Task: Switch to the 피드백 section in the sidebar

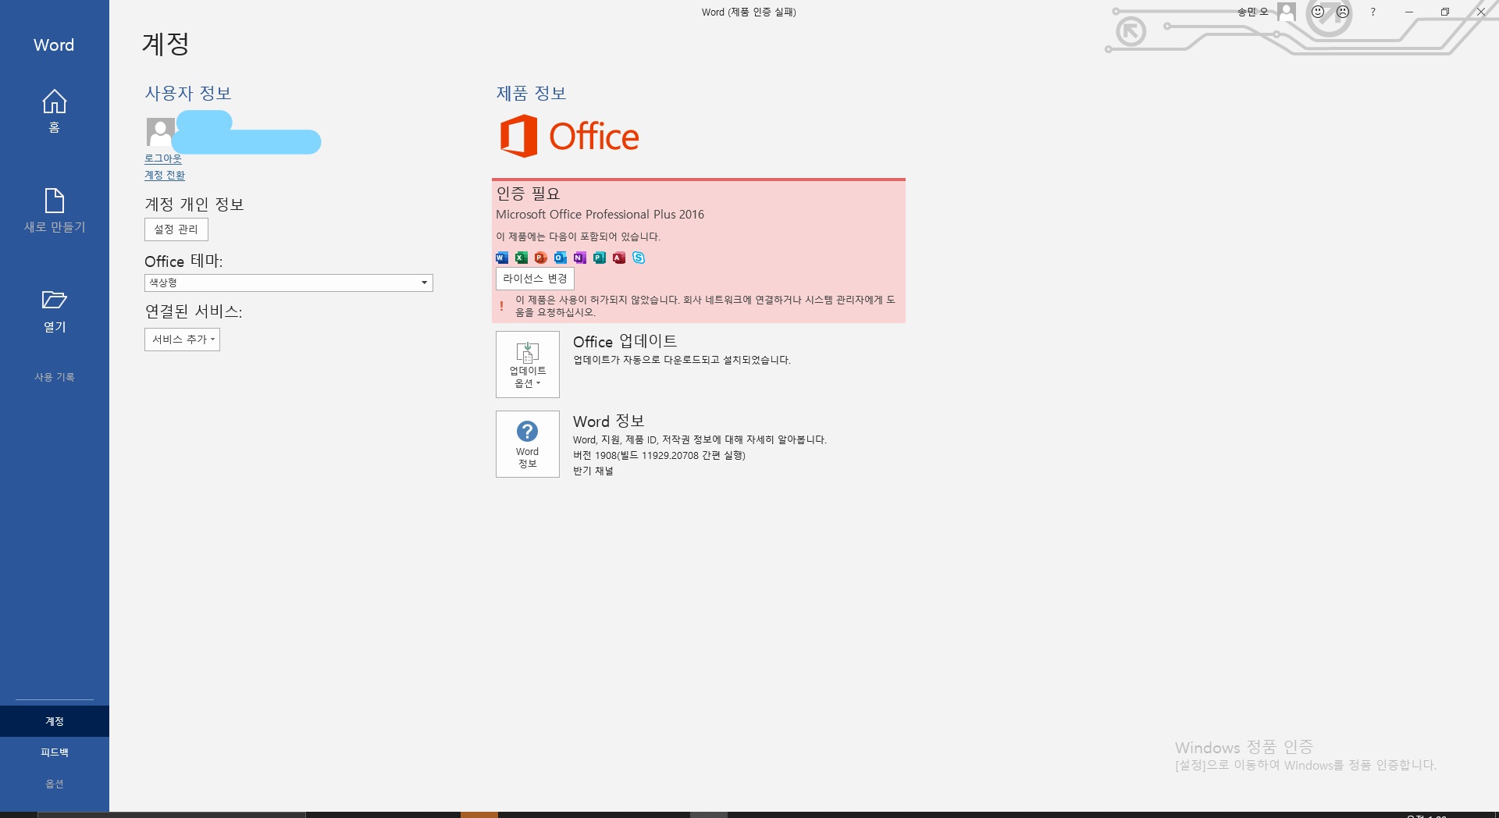Action: pos(54,752)
